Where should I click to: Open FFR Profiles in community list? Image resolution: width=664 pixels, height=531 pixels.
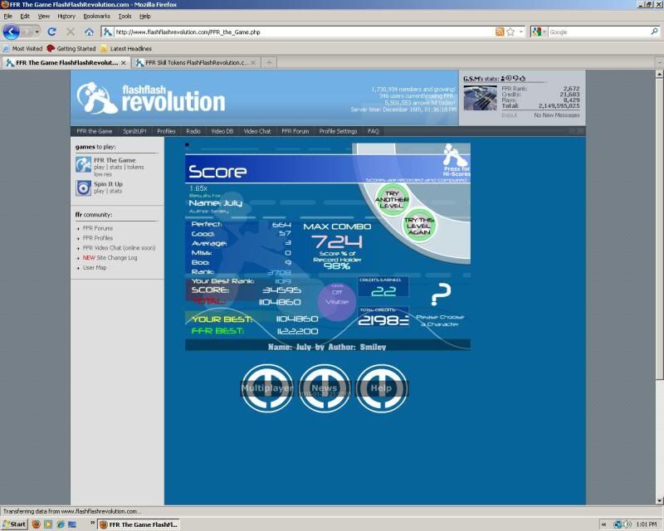coord(98,238)
